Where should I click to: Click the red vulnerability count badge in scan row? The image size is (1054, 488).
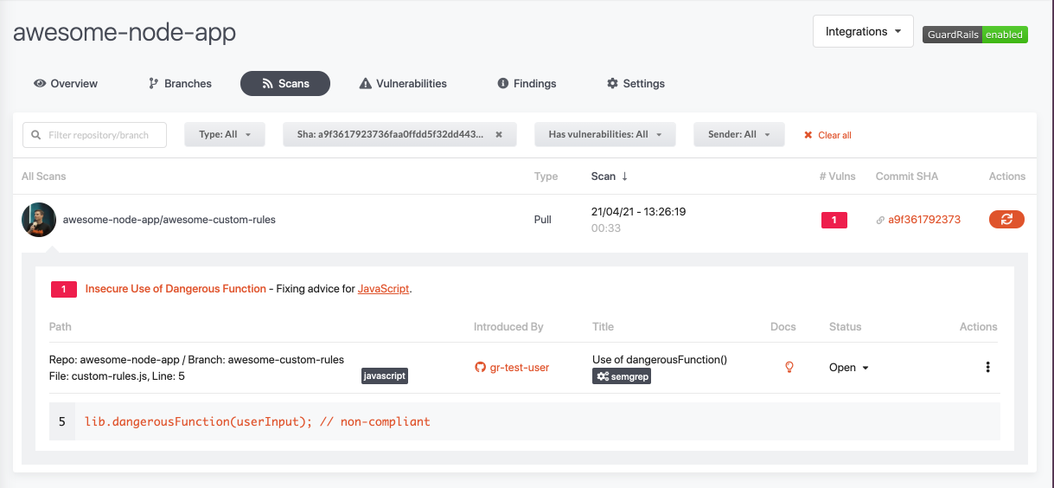[834, 220]
